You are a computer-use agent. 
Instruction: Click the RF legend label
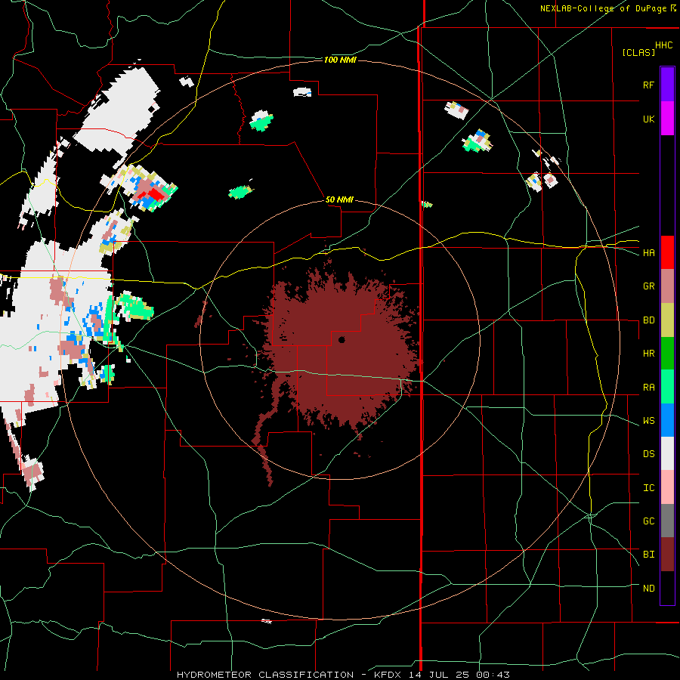coord(648,85)
